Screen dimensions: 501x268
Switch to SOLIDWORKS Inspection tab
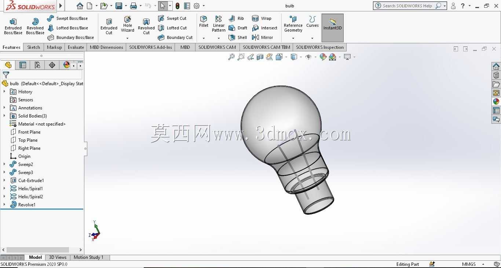(320, 47)
